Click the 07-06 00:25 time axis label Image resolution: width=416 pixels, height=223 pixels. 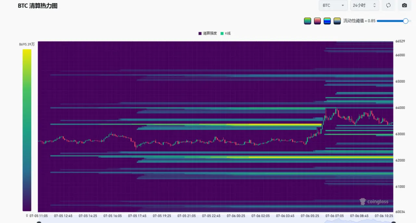pos(236,216)
